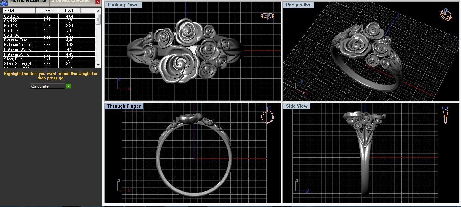Select the Looking Down viewport title
Screen dimensions: 461x207
coord(123,5)
